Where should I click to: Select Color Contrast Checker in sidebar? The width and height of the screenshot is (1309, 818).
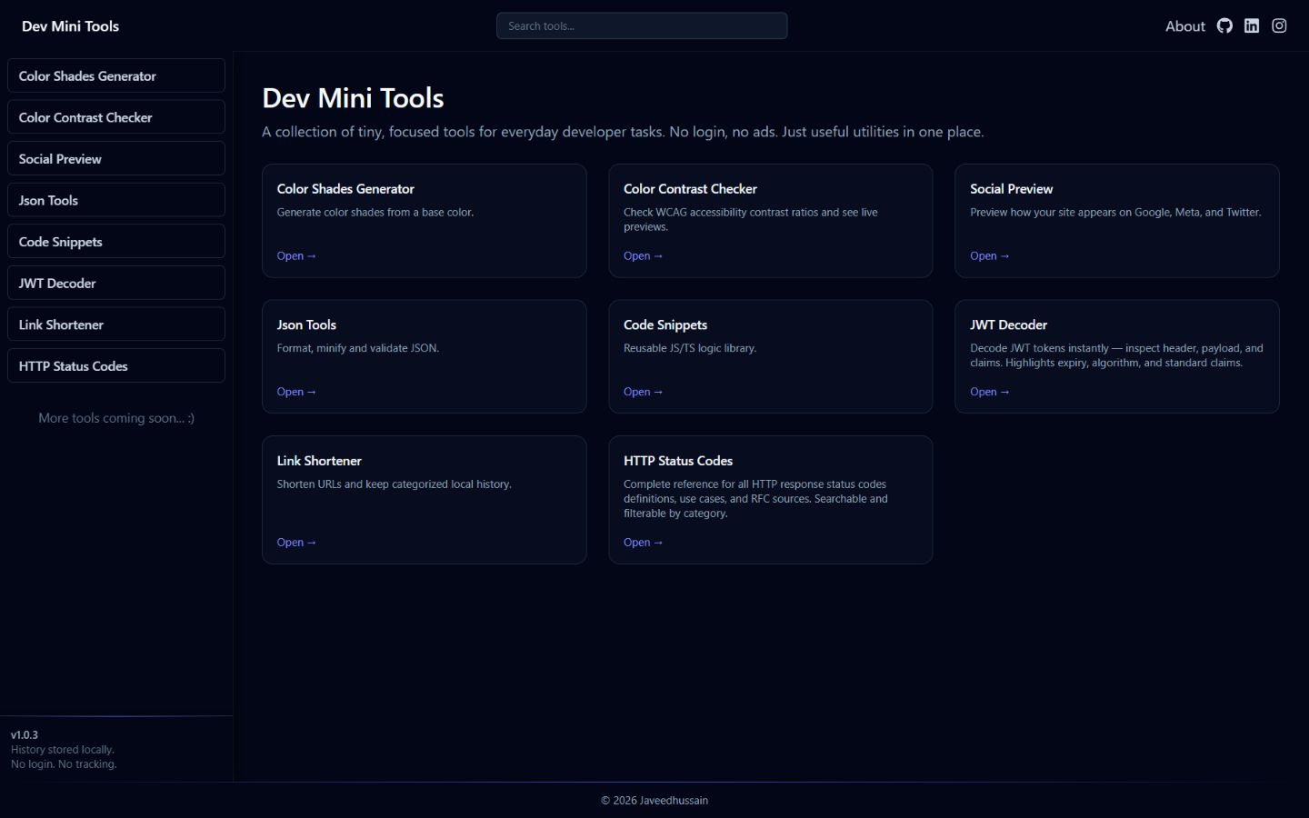(x=116, y=117)
